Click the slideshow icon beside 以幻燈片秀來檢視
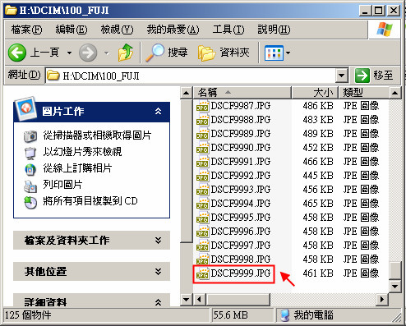The width and height of the screenshot is (406, 326). (30, 153)
